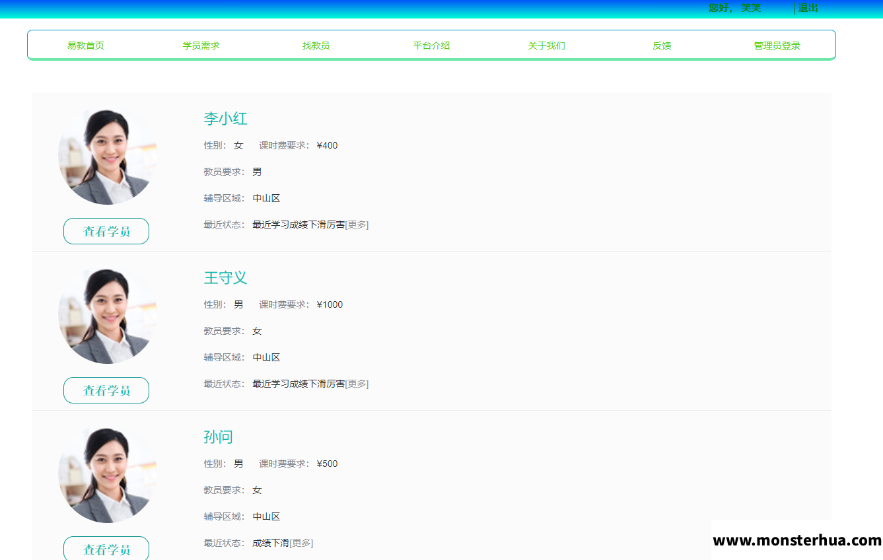Click the username 笑笑 in header
The width and height of the screenshot is (883, 560).
pyautogui.click(x=751, y=8)
